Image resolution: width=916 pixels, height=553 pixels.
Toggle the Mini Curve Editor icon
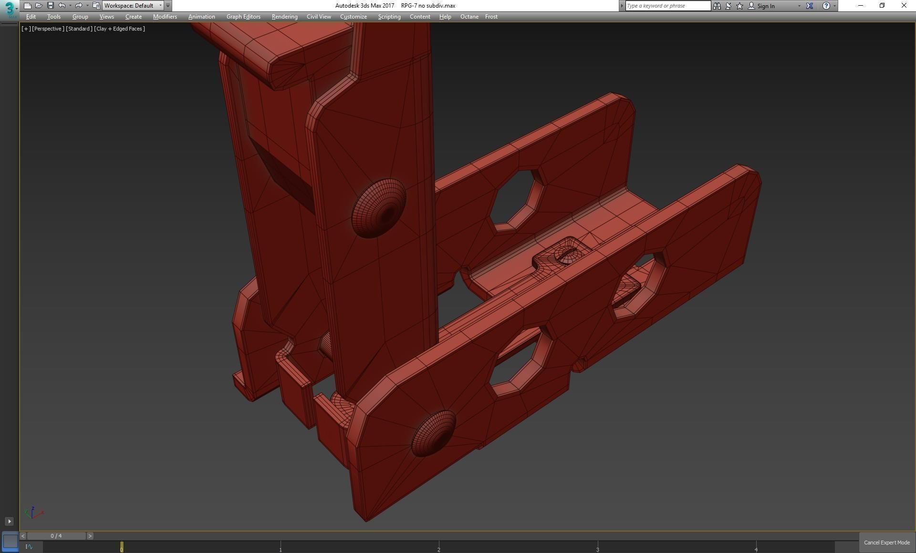pos(29,547)
